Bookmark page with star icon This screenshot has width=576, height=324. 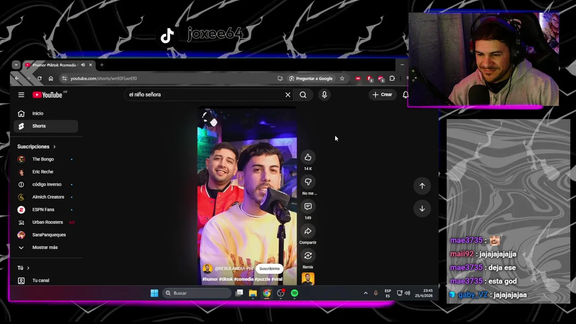tap(342, 78)
